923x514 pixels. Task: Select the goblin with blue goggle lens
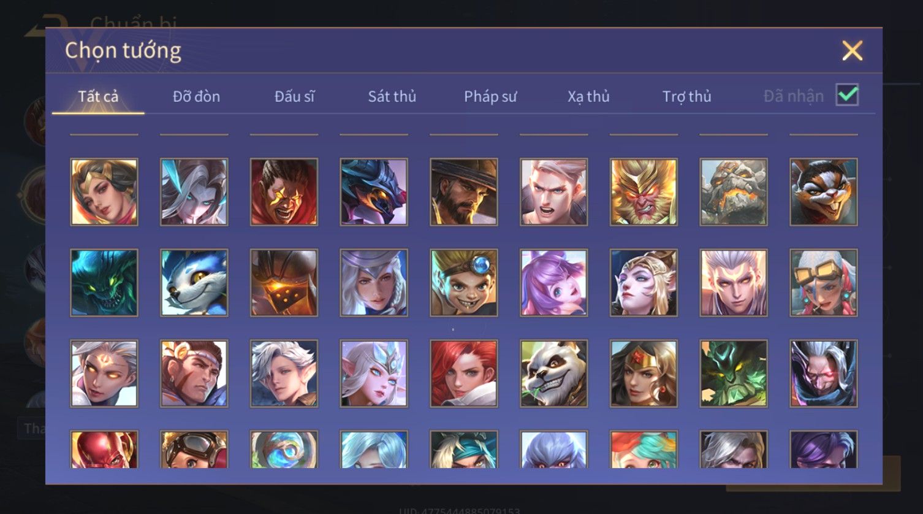[x=464, y=283]
